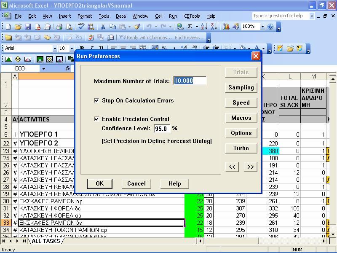Open the Cell menu
Image resolution: width=337 pixels, height=253 pixels.
tap(159, 16)
